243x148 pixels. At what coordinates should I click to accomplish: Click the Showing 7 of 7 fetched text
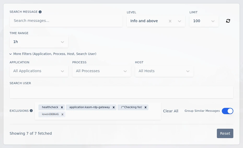point(31,133)
